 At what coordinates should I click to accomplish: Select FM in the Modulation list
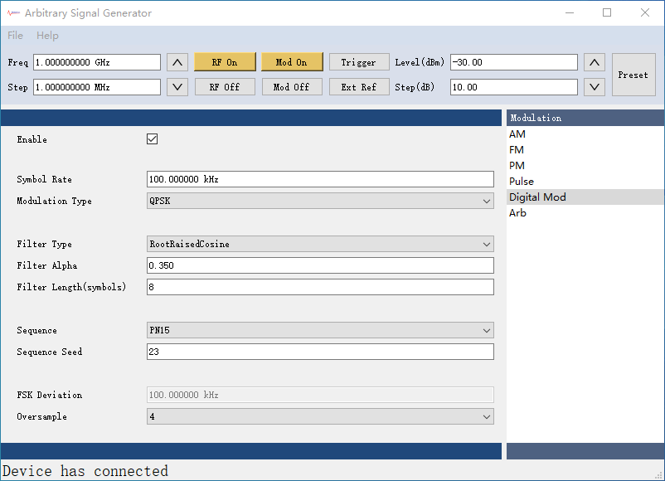[x=517, y=150]
